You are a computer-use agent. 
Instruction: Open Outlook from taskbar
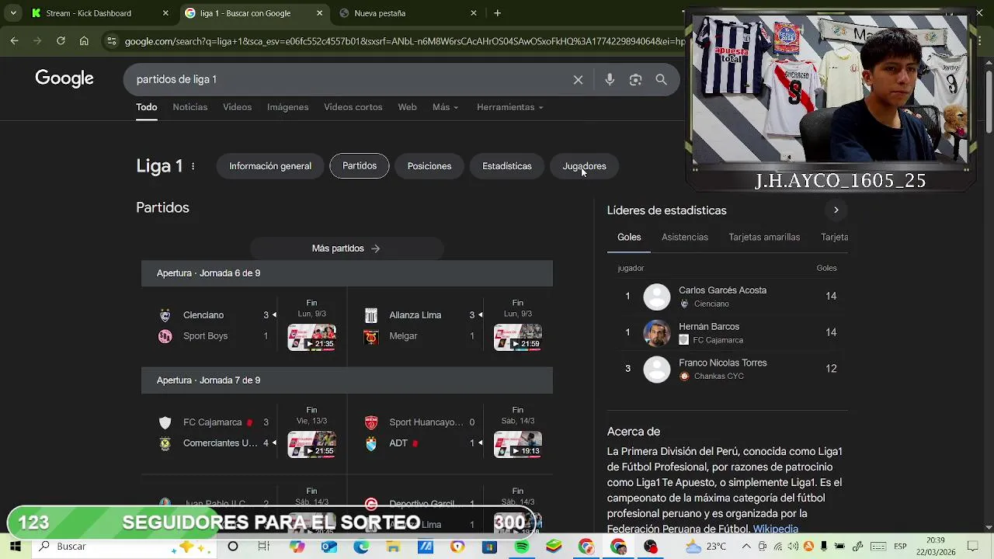[x=328, y=547]
